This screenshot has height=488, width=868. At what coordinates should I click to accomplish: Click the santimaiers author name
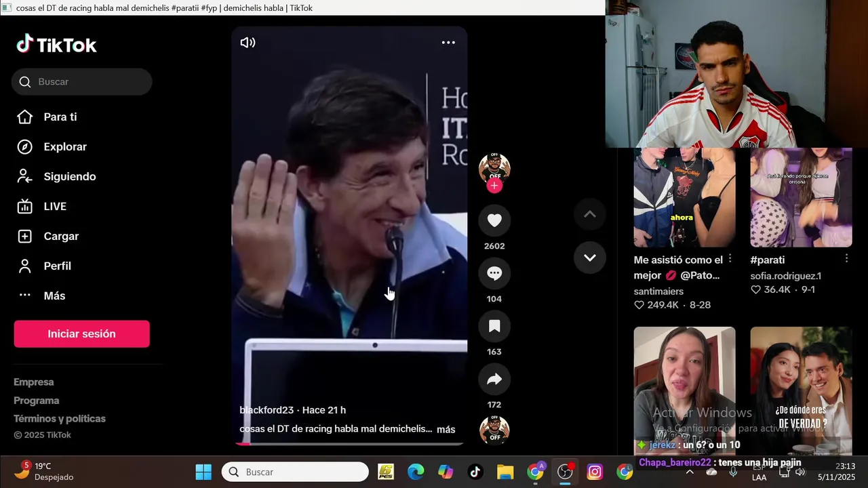(658, 291)
